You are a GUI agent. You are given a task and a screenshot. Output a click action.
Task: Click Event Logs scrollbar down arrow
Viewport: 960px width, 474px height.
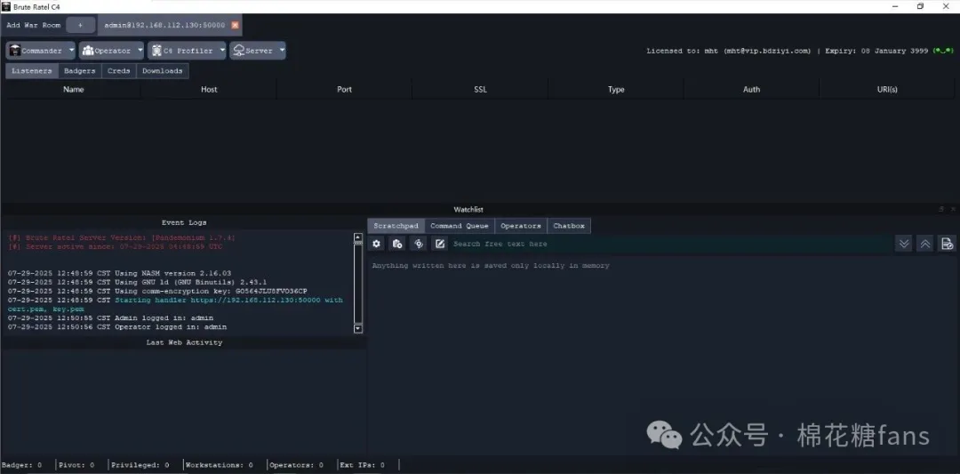(x=358, y=328)
